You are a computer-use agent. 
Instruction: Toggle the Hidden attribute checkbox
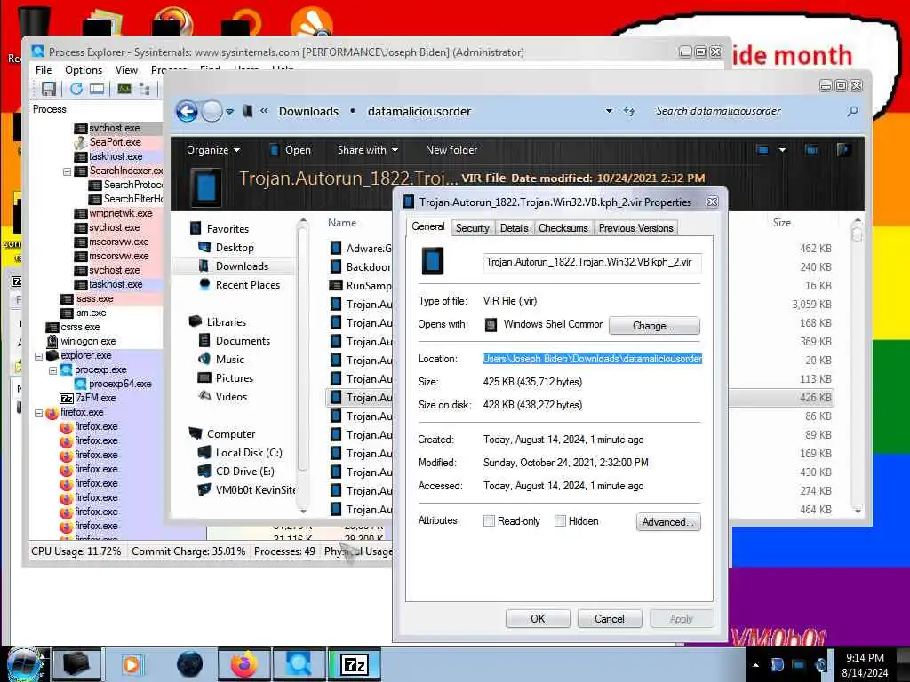coord(560,520)
